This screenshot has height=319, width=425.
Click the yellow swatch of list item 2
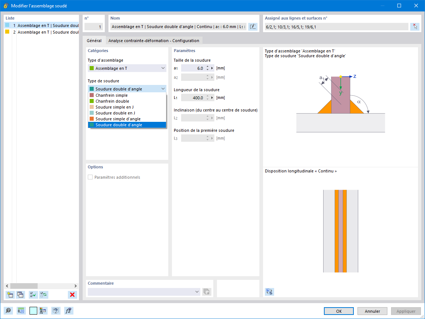[7, 32]
